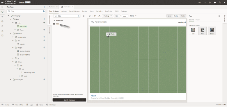Viewport: 227px width, 107px height.
Task: Switch designer to Code mode
Action: pos(183,16)
